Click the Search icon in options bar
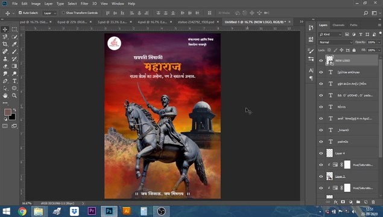This screenshot has width=383, height=217. click(366, 13)
